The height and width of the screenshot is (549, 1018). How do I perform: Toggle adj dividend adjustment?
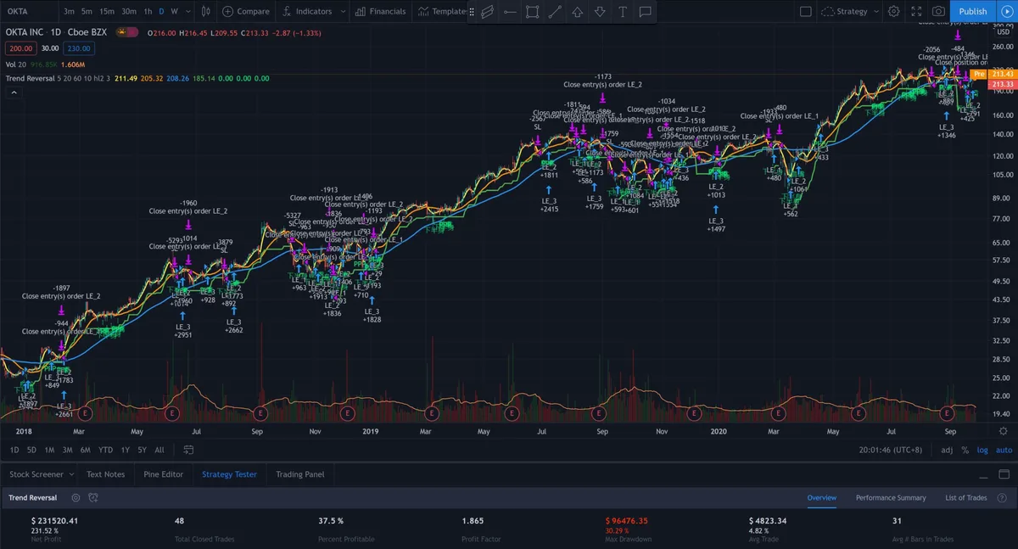coord(947,450)
